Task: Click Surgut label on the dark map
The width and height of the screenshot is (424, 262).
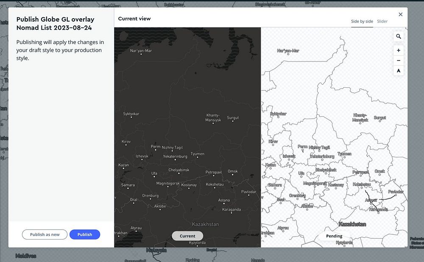Action: (x=233, y=117)
